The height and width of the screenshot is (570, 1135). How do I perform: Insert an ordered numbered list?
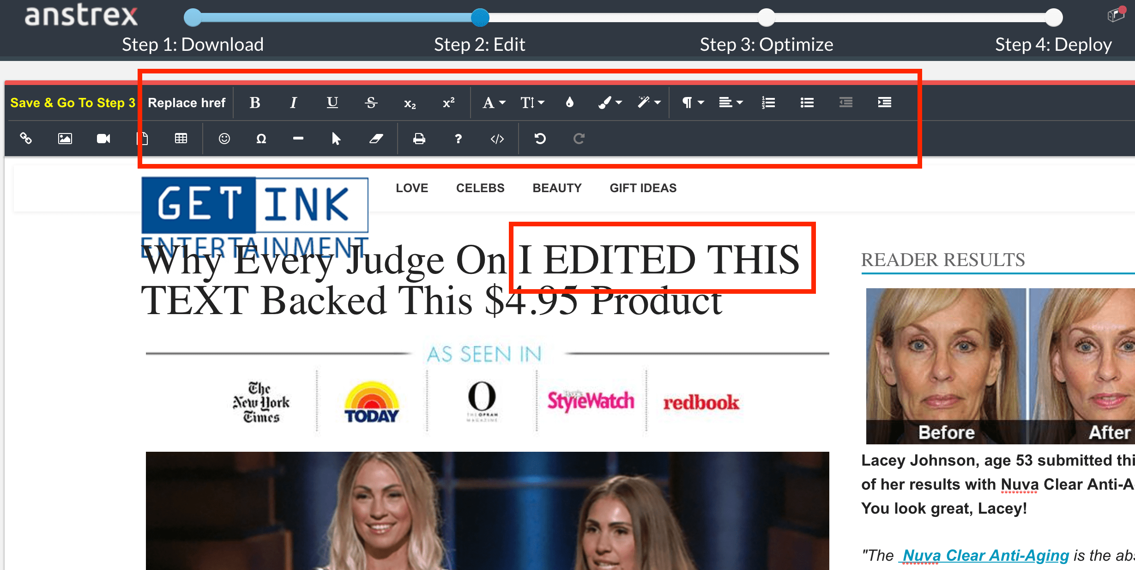(x=768, y=103)
